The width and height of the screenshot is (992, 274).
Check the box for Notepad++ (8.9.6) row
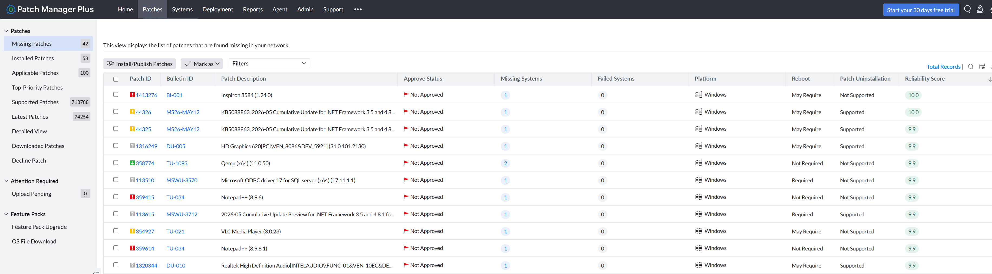[x=116, y=197]
